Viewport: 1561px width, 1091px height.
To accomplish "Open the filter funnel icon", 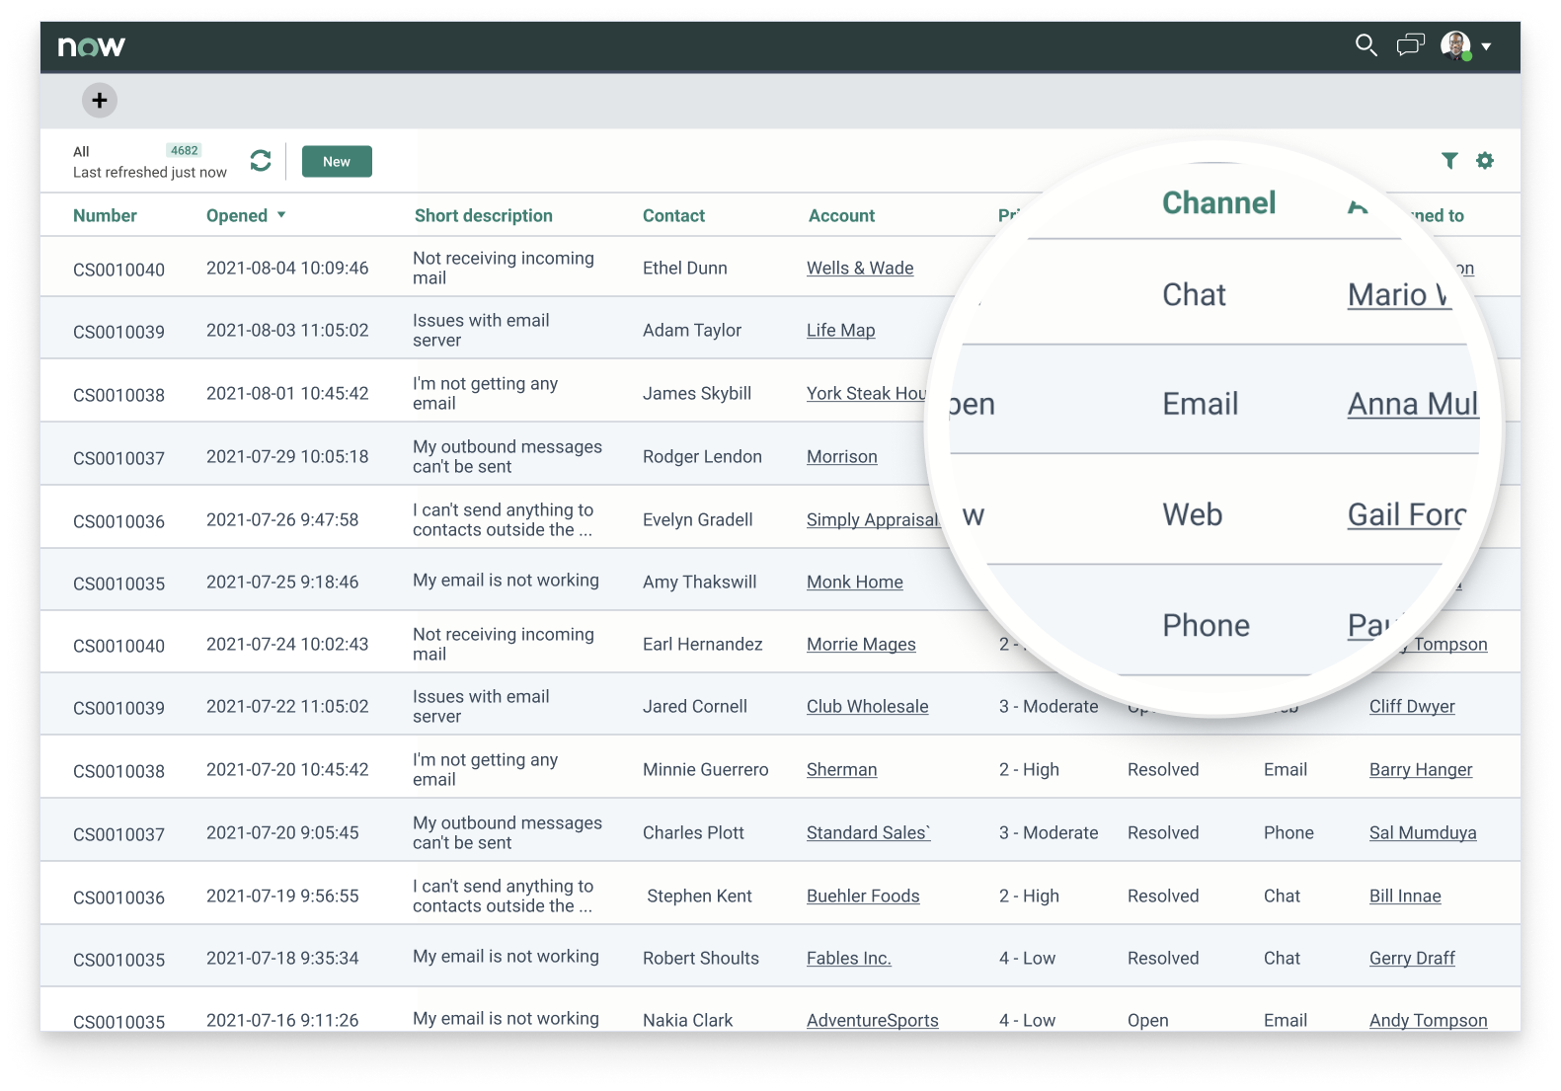I will tap(1449, 161).
